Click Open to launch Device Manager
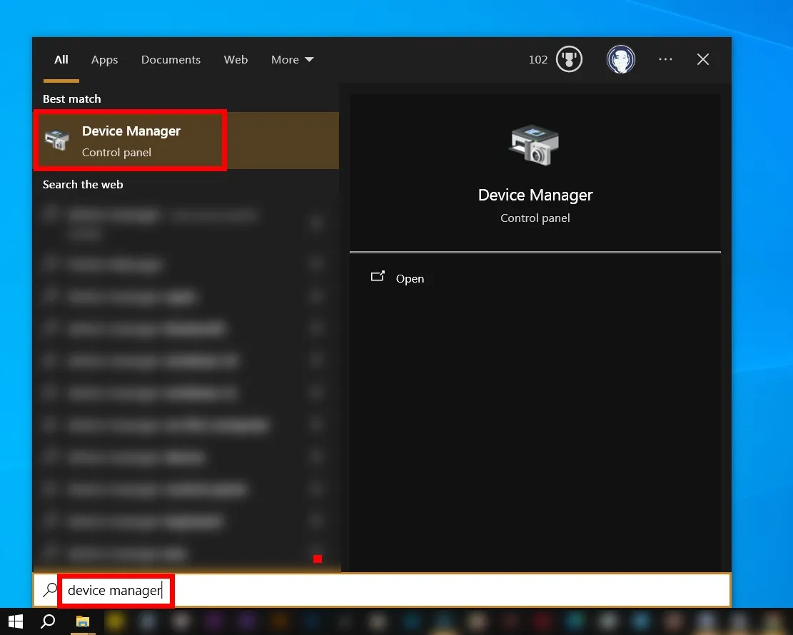Image resolution: width=793 pixels, height=635 pixels. 410,278
